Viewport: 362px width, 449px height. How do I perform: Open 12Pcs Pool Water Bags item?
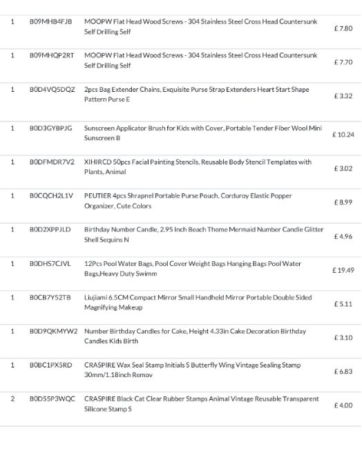pos(193,268)
